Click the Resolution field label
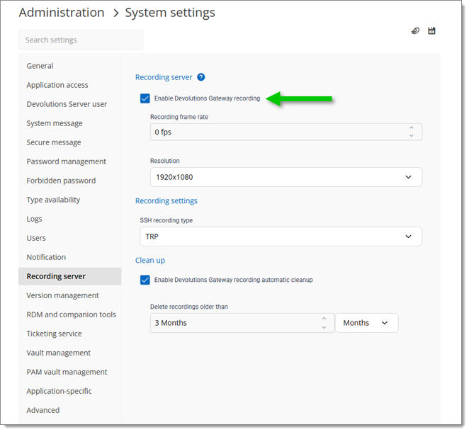469x432 pixels. click(165, 161)
